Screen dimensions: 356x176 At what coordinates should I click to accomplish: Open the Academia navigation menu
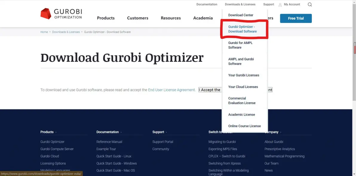click(203, 18)
